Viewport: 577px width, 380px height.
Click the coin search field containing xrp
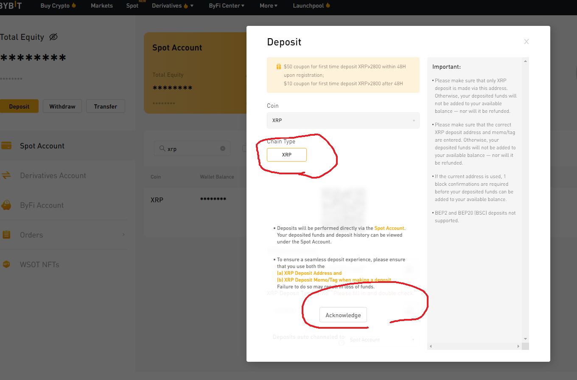(x=192, y=149)
